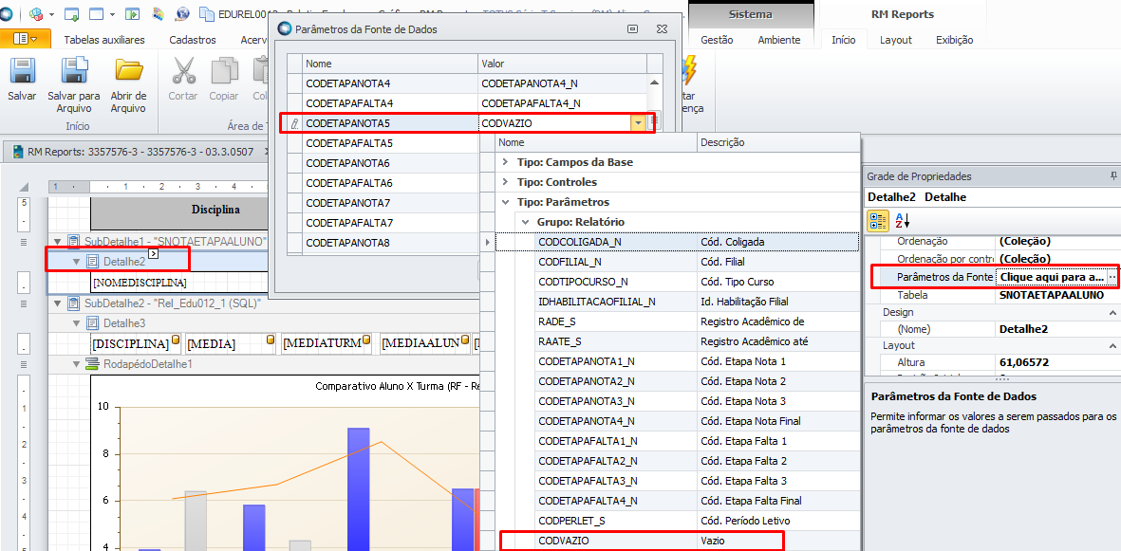Click the Descrição column header in dropdown
The height and width of the screenshot is (551, 1121).
(778, 143)
